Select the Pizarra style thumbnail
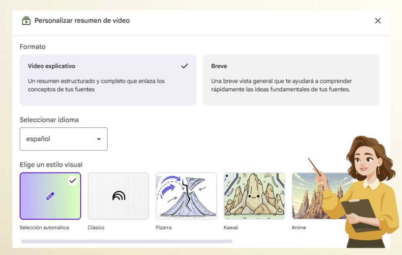 pyautogui.click(x=186, y=196)
